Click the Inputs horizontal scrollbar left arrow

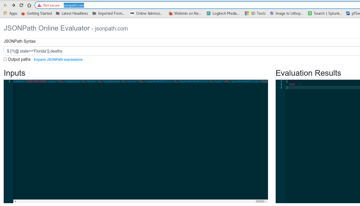15,201
